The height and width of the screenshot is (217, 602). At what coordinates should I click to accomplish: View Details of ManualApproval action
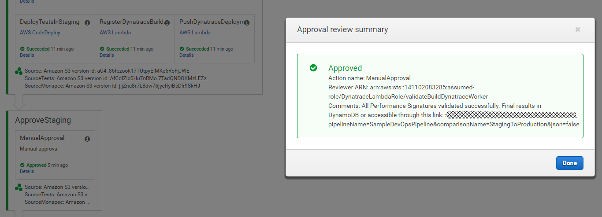[x=27, y=171]
